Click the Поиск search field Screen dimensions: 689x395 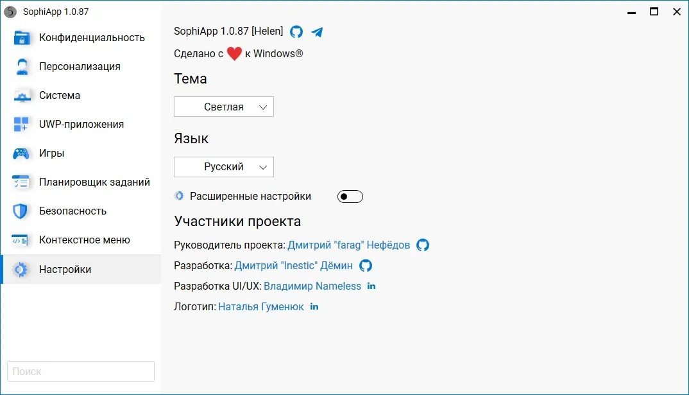pos(81,371)
